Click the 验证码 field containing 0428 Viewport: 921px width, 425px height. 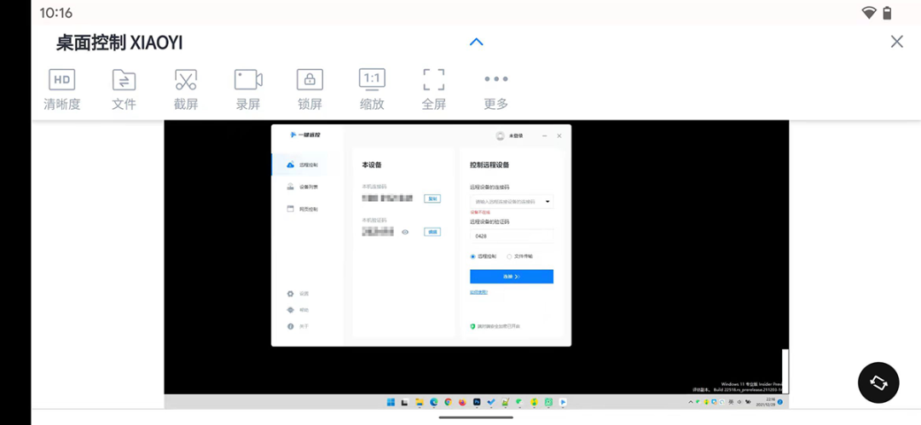pyautogui.click(x=512, y=236)
